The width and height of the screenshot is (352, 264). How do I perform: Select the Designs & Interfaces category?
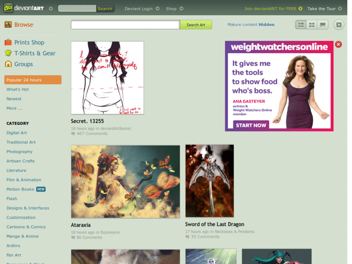click(x=28, y=208)
